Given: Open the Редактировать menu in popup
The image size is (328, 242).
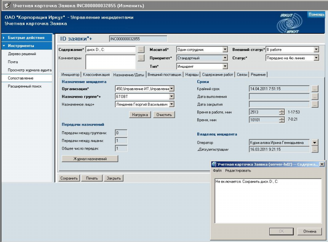Looking at the screenshot, I should coord(238,170).
